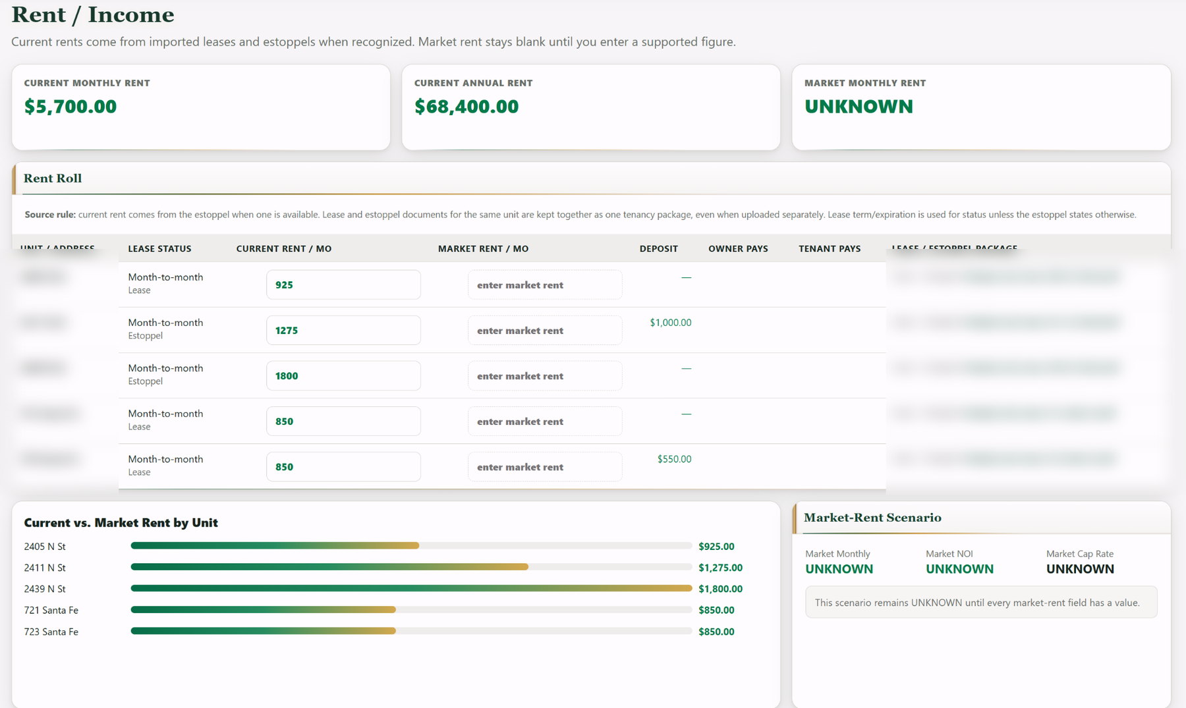Viewport: 1186px width, 708px height.
Task: Click the Current vs. Market Rent by Unit title
Action: (x=121, y=523)
